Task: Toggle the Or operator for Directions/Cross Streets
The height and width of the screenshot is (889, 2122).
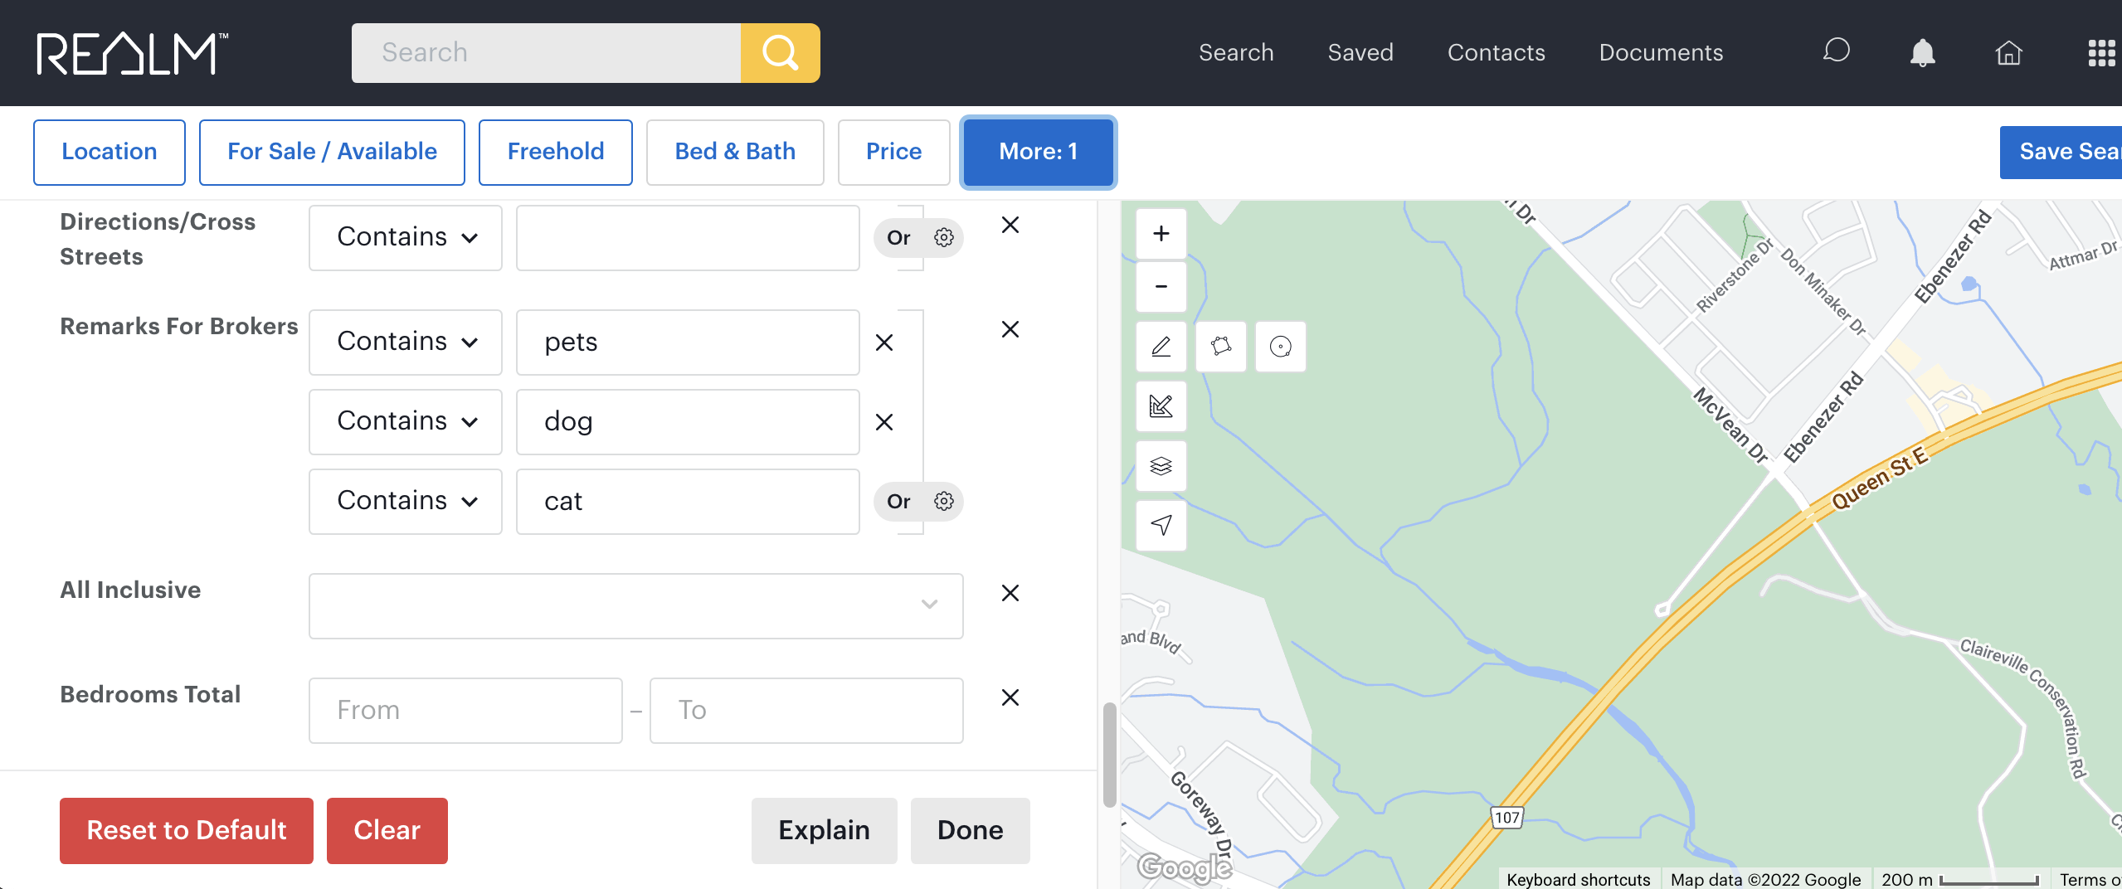Action: (x=898, y=238)
